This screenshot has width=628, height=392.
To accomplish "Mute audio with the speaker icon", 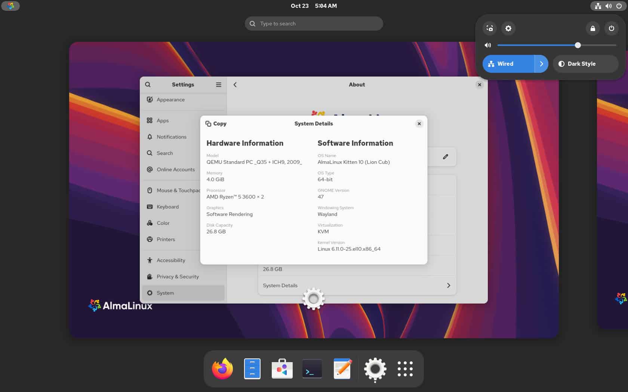I will (487, 45).
